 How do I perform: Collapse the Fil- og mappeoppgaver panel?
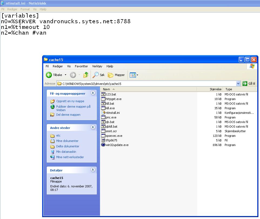tap(93, 93)
